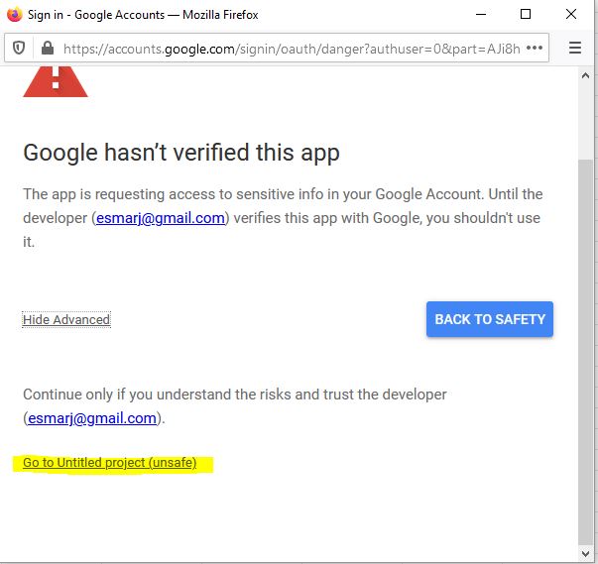Click the "Google hasn't verified this app" heading
Image resolution: width=598 pixels, height=564 pixels.
(x=181, y=153)
